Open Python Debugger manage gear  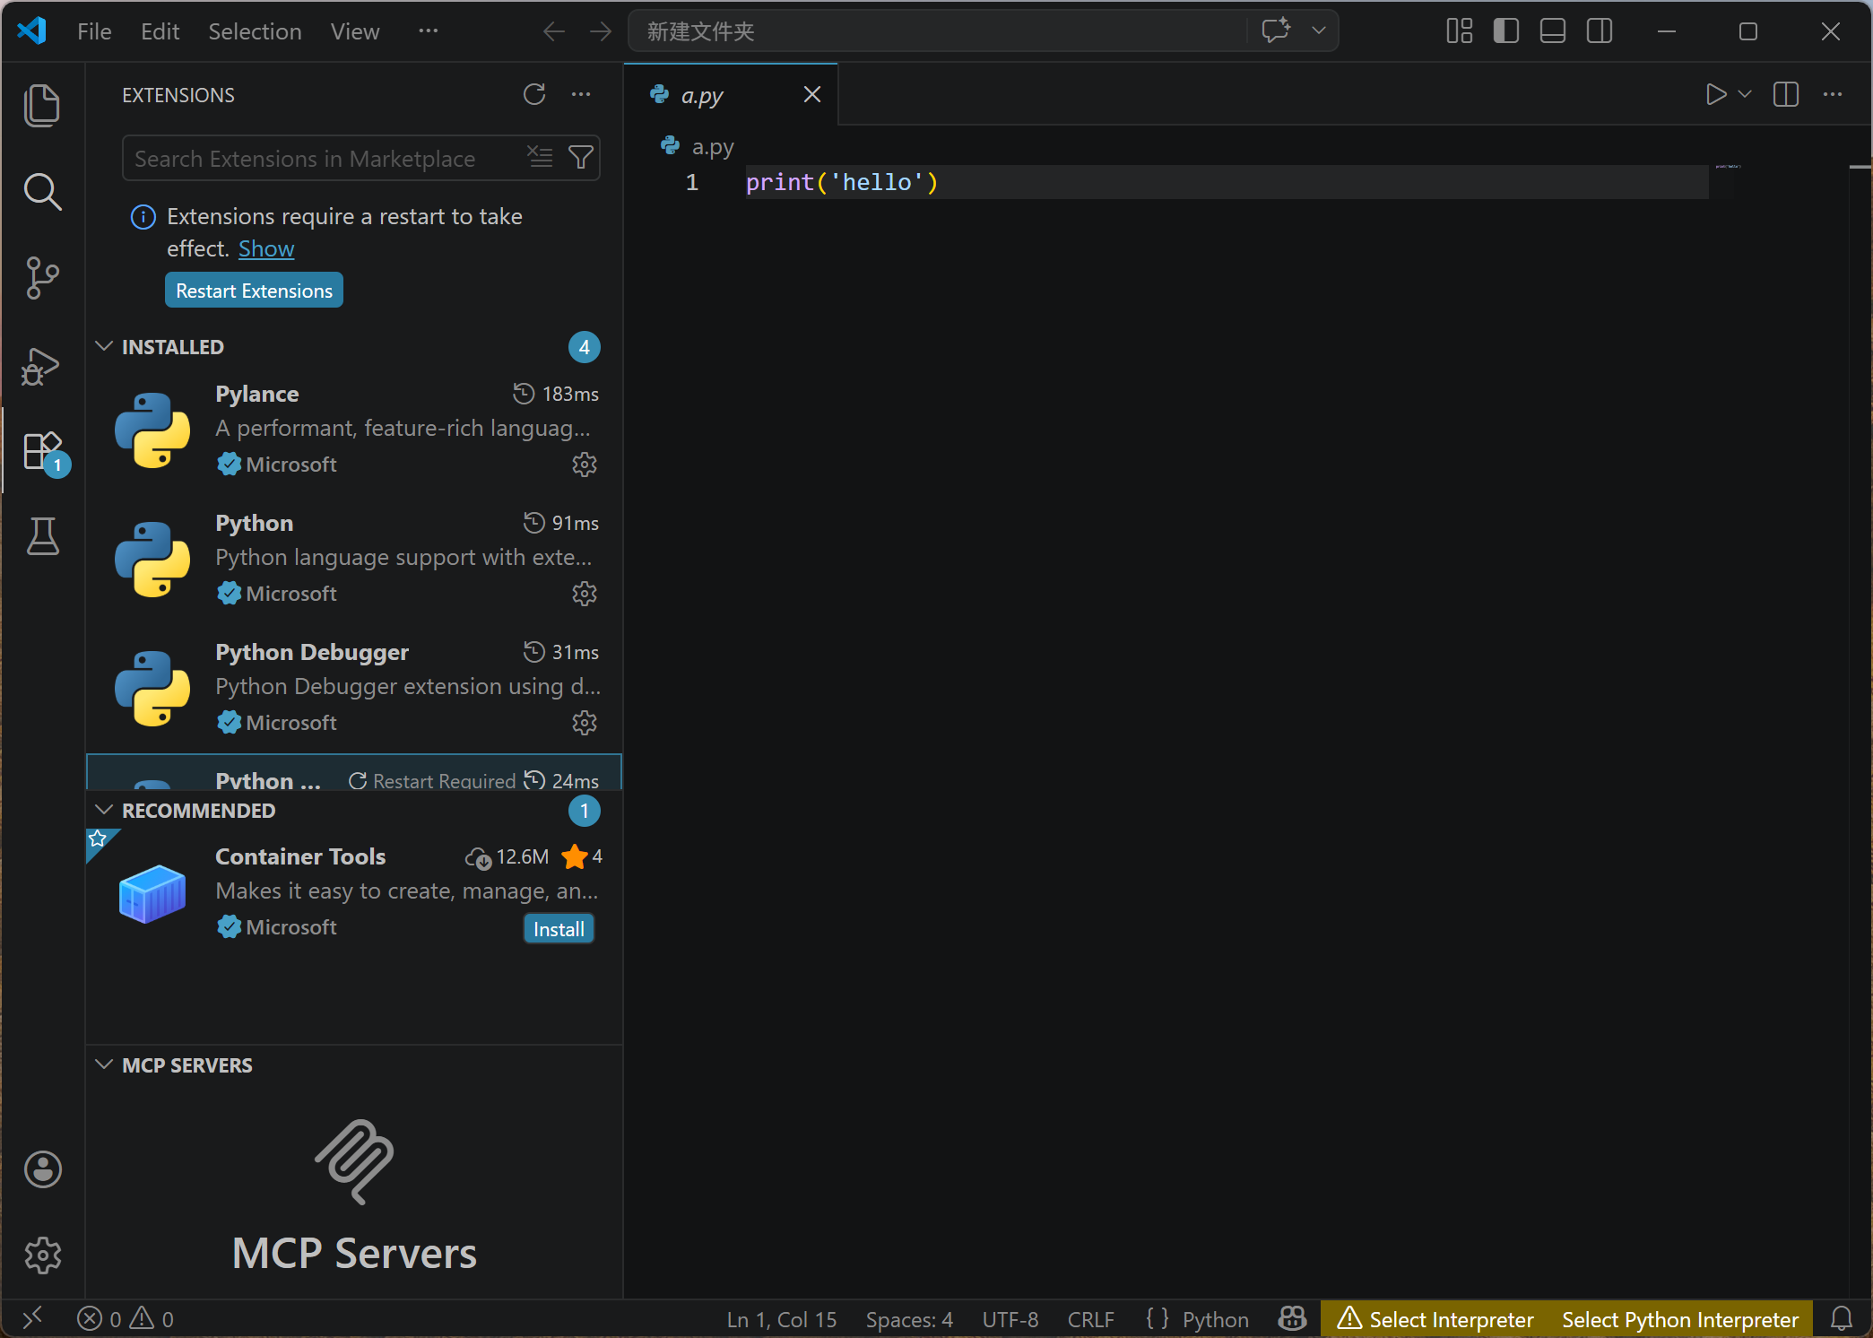tap(585, 723)
